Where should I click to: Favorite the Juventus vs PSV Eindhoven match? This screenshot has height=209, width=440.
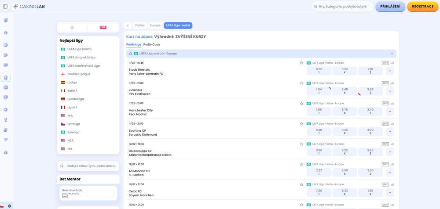[x=301, y=83]
